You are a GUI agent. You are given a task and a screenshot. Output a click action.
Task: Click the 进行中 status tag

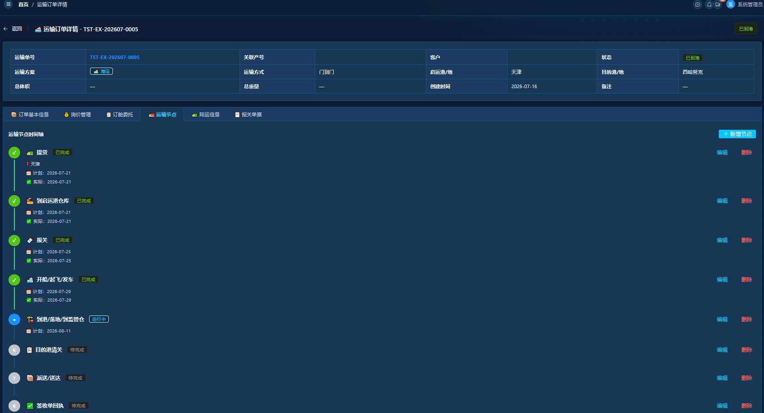[99, 319]
